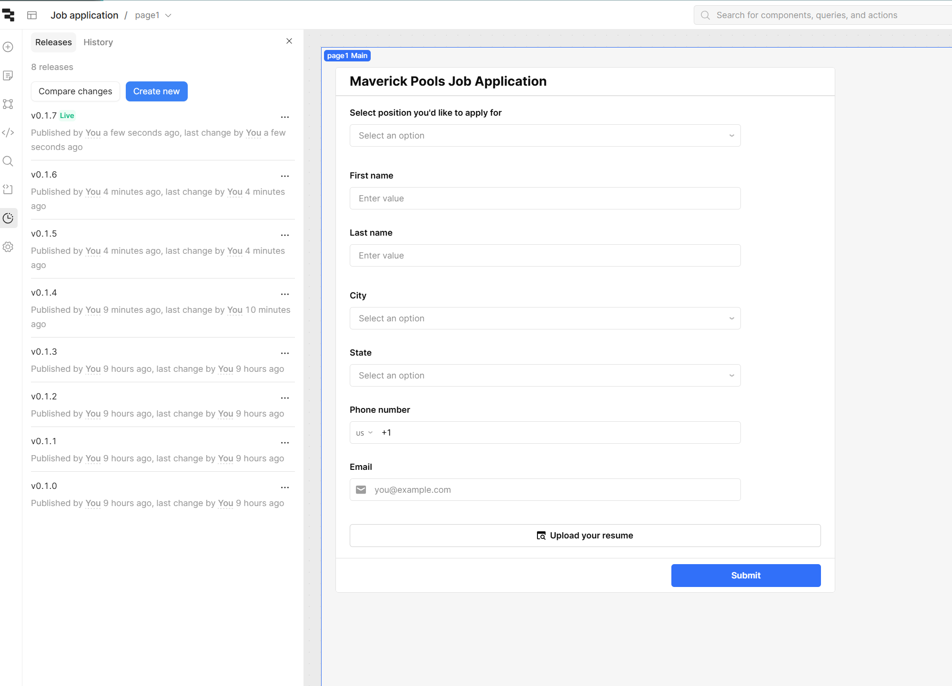Open the Settings gear icon in sidebar
952x686 pixels.
8,247
